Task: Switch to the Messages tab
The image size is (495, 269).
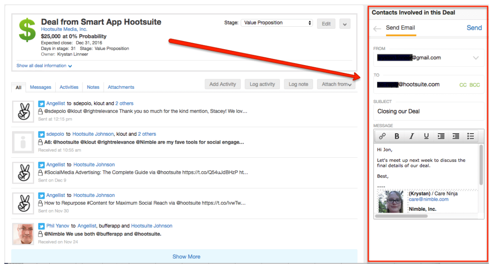Action: [x=41, y=87]
